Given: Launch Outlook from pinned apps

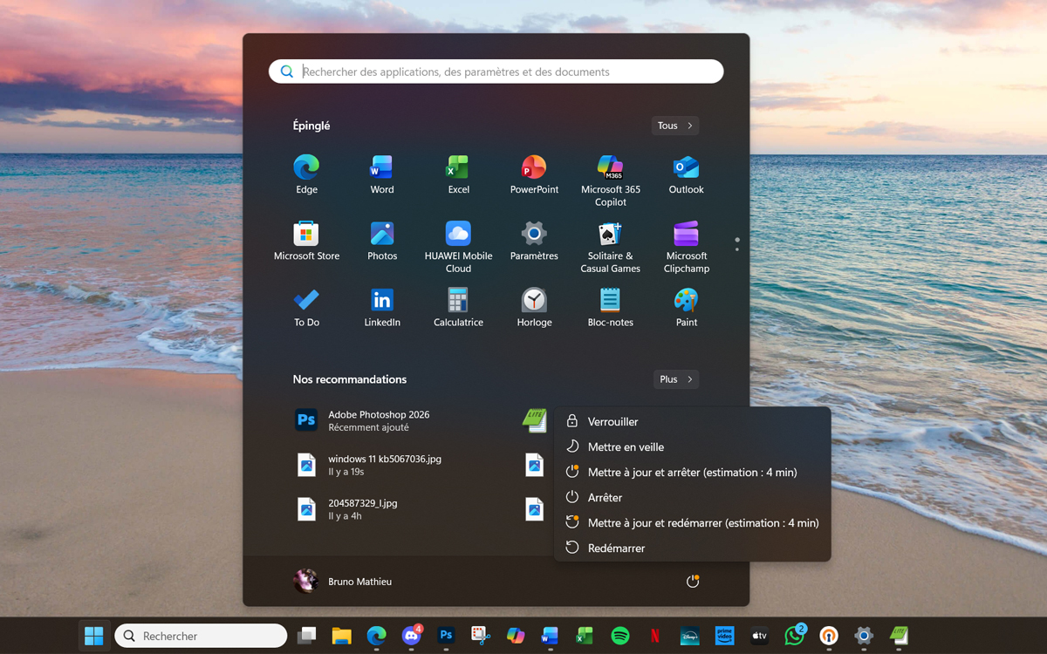Looking at the screenshot, I should pos(686,172).
